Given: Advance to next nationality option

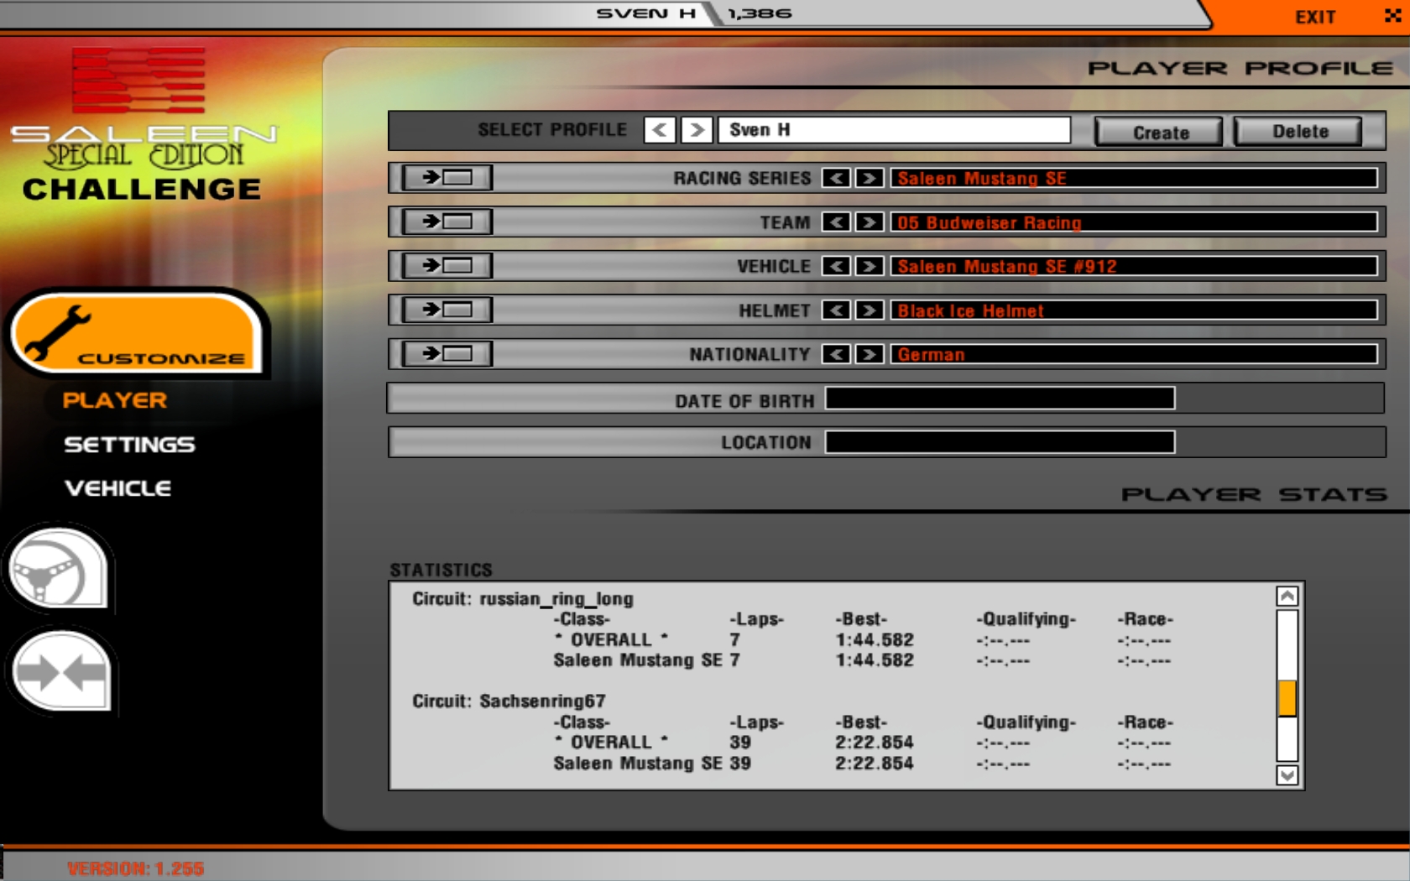Looking at the screenshot, I should pos(869,354).
